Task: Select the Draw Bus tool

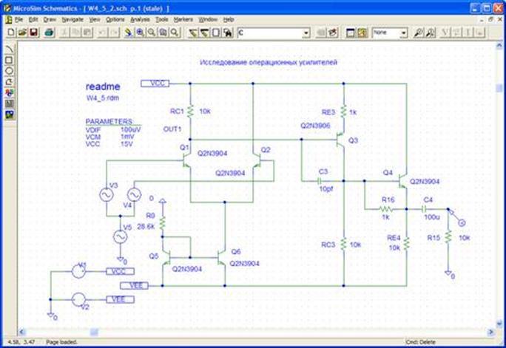Action: click(x=204, y=33)
